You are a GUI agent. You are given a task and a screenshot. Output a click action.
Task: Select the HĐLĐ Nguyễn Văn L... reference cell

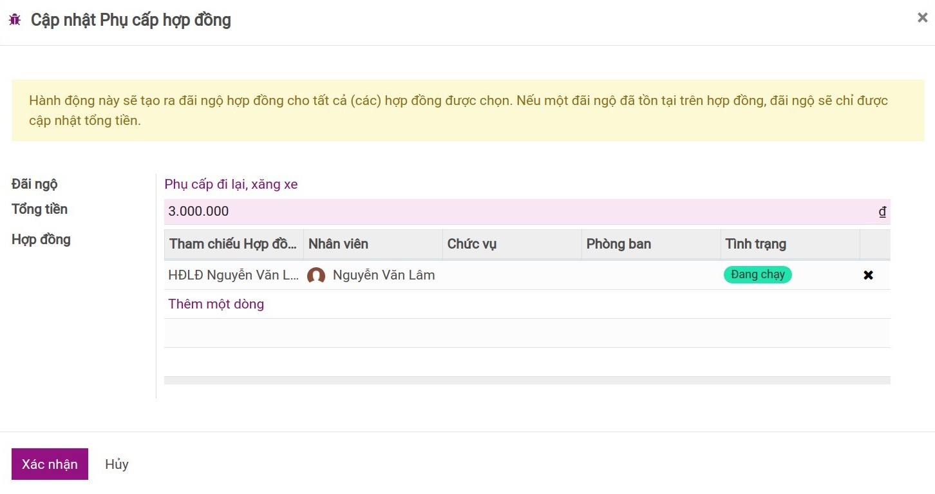233,275
